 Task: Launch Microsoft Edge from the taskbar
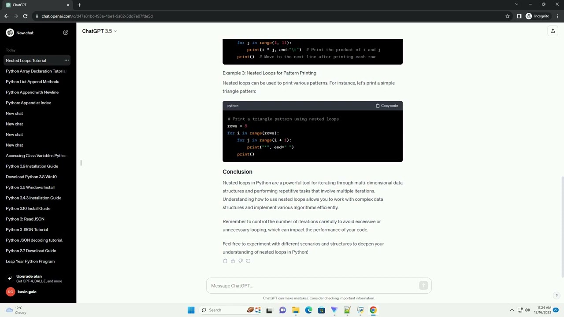[x=308, y=310]
